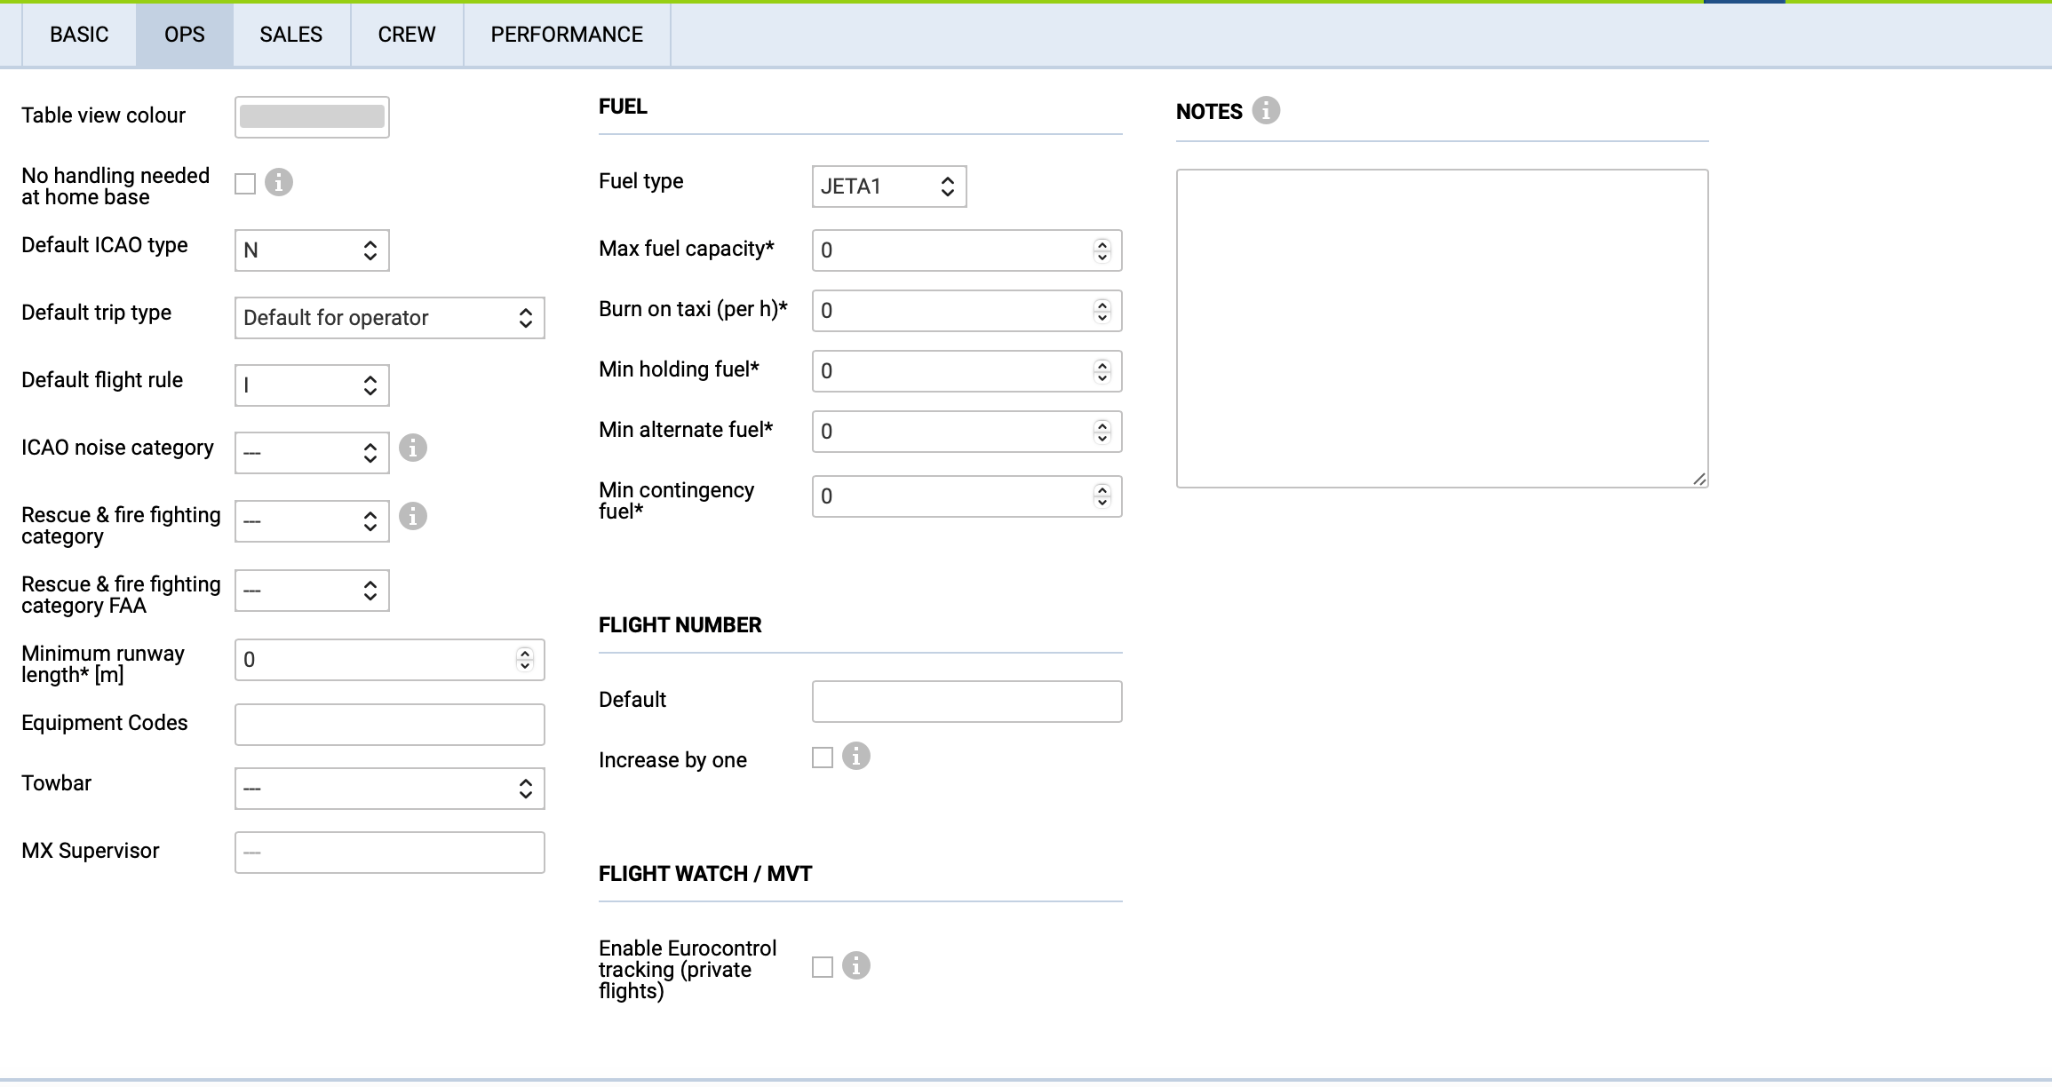Click Eurocontrol tracking info icon
This screenshot has width=2052, height=1087.
(856, 965)
